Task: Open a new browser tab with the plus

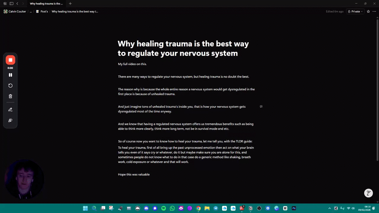Action: coord(70,3)
